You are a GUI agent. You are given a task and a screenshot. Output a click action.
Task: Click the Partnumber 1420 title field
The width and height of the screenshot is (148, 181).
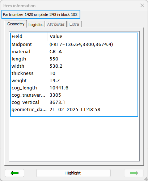click(41, 14)
